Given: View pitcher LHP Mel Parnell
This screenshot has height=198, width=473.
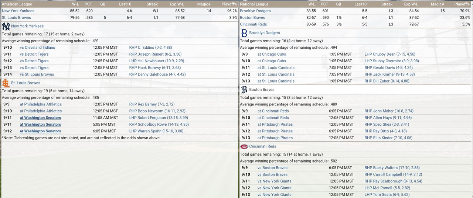Looking at the screenshot, I should click(387, 188).
